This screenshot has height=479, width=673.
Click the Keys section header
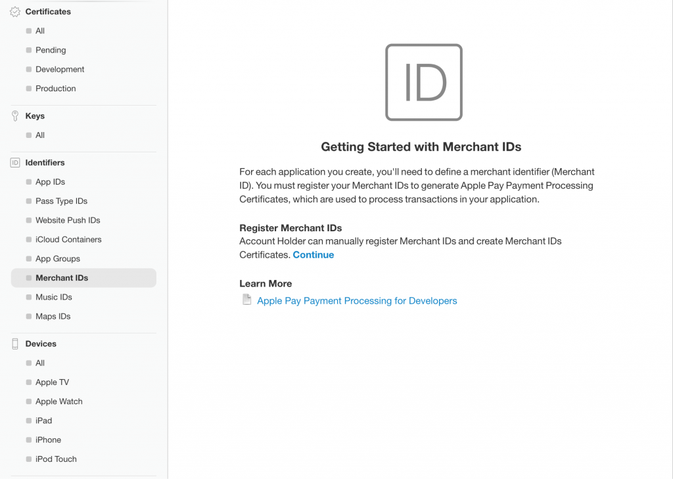pos(35,116)
